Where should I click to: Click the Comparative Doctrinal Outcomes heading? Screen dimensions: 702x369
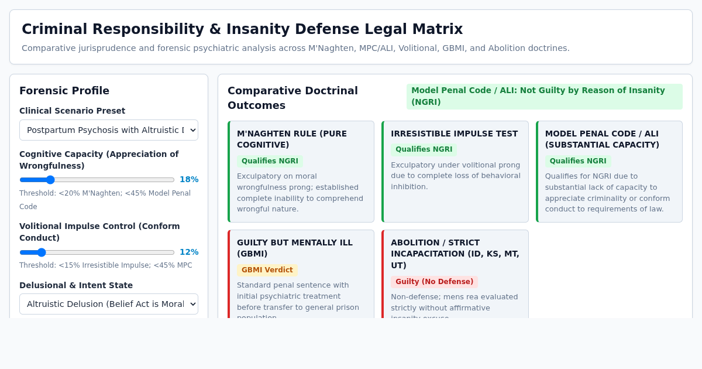coord(292,98)
